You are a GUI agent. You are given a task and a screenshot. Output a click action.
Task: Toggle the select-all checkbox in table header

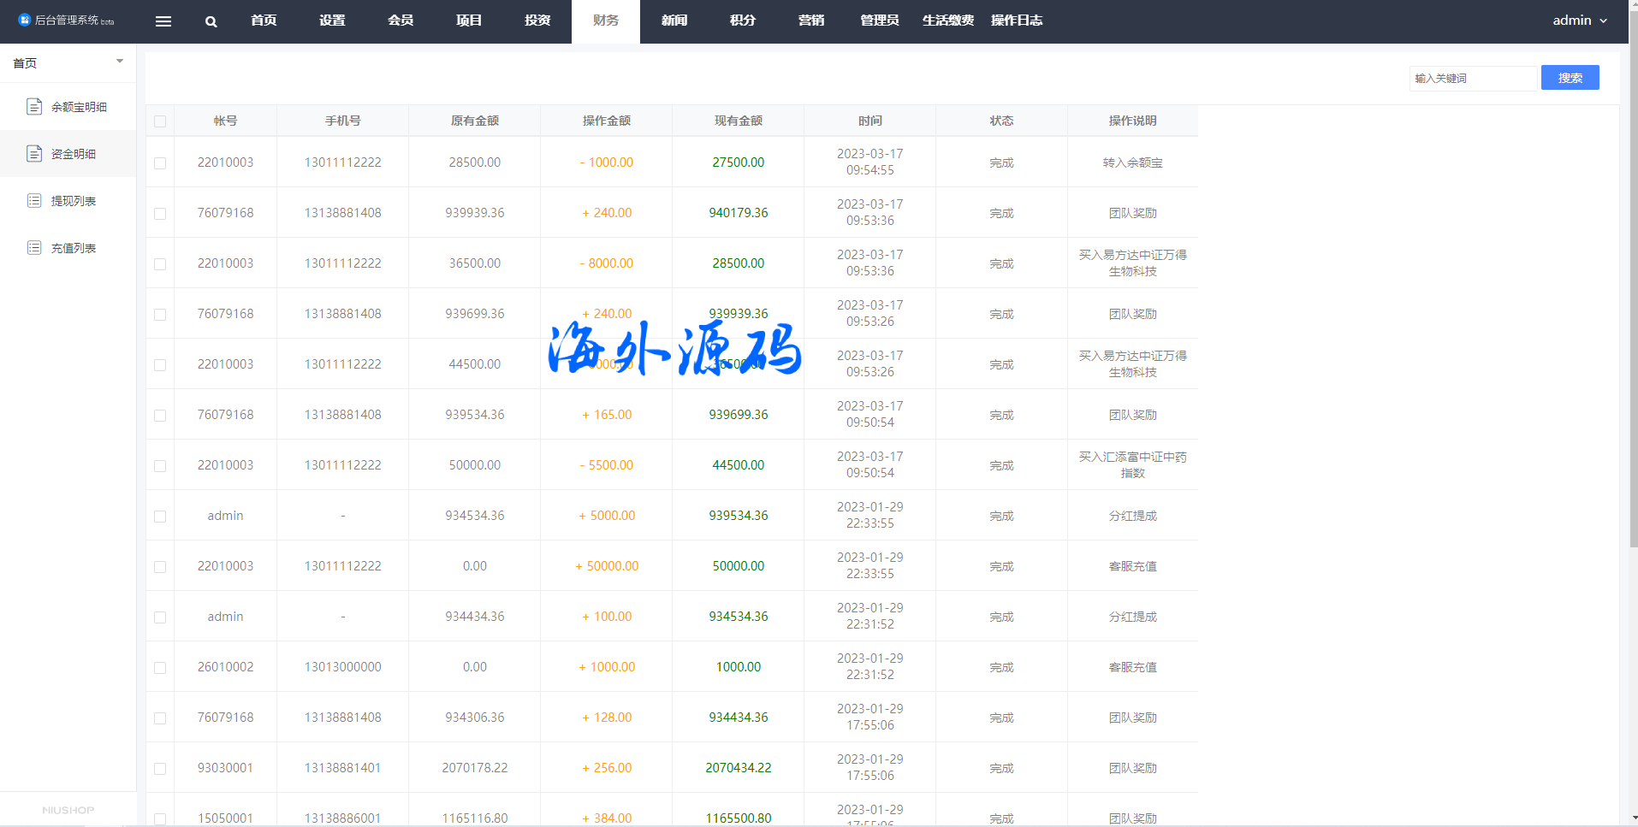pyautogui.click(x=160, y=121)
